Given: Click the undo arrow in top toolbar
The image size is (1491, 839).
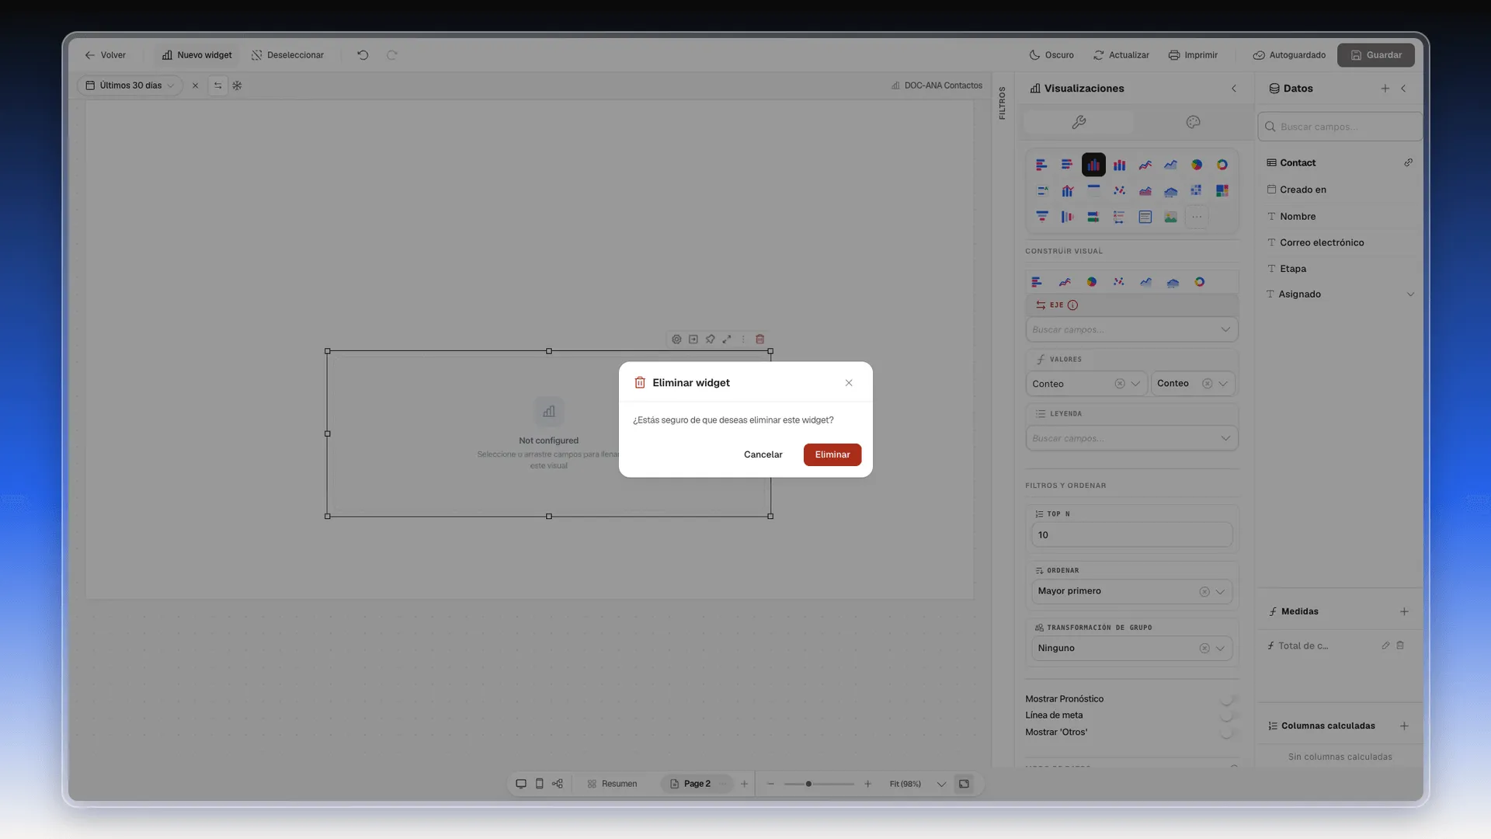Looking at the screenshot, I should tap(363, 55).
